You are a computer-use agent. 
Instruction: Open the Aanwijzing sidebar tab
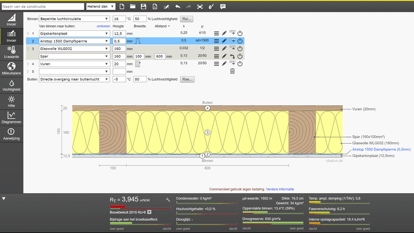point(11,134)
